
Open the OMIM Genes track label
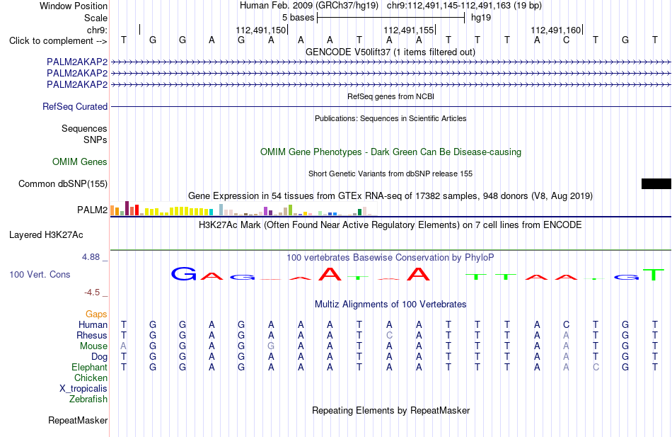(80, 161)
